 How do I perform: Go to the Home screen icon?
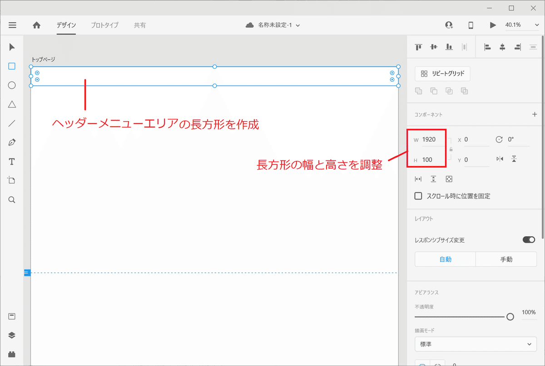(x=37, y=25)
